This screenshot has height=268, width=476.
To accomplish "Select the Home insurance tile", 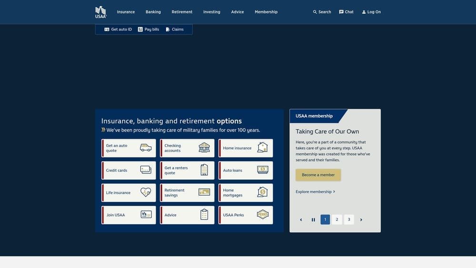I will tap(246, 148).
